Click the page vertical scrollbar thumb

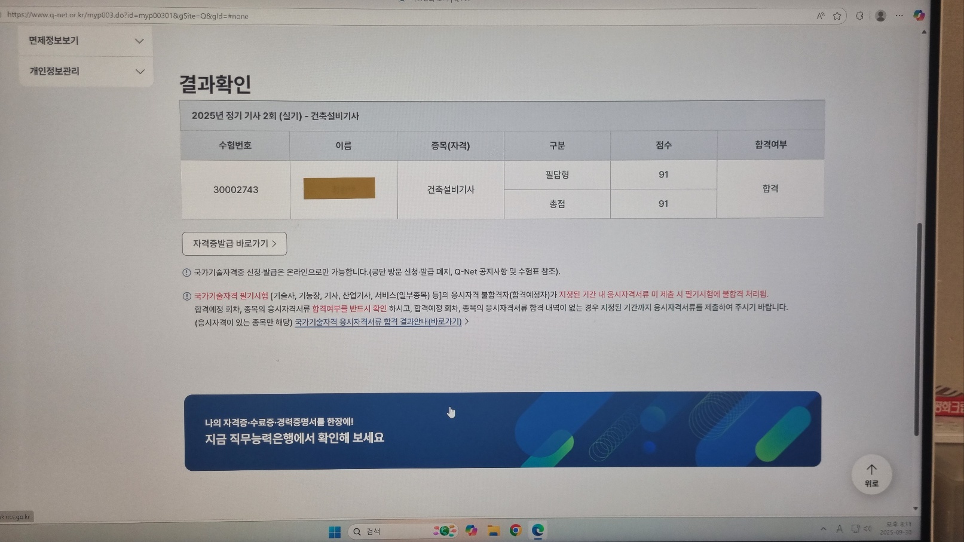click(x=919, y=329)
